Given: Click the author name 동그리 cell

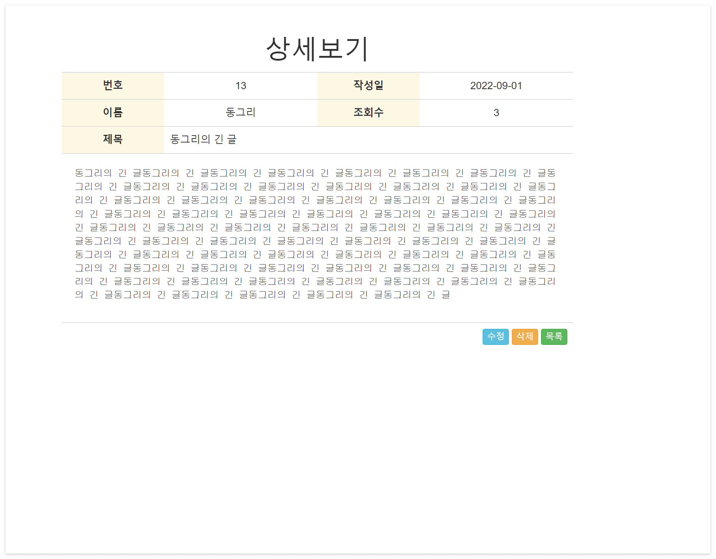Looking at the screenshot, I should [x=240, y=113].
